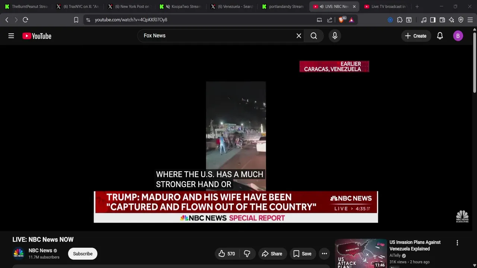The width and height of the screenshot is (477, 268).
Task: Switch to TraxNYC on X tab
Action: click(x=78, y=6)
